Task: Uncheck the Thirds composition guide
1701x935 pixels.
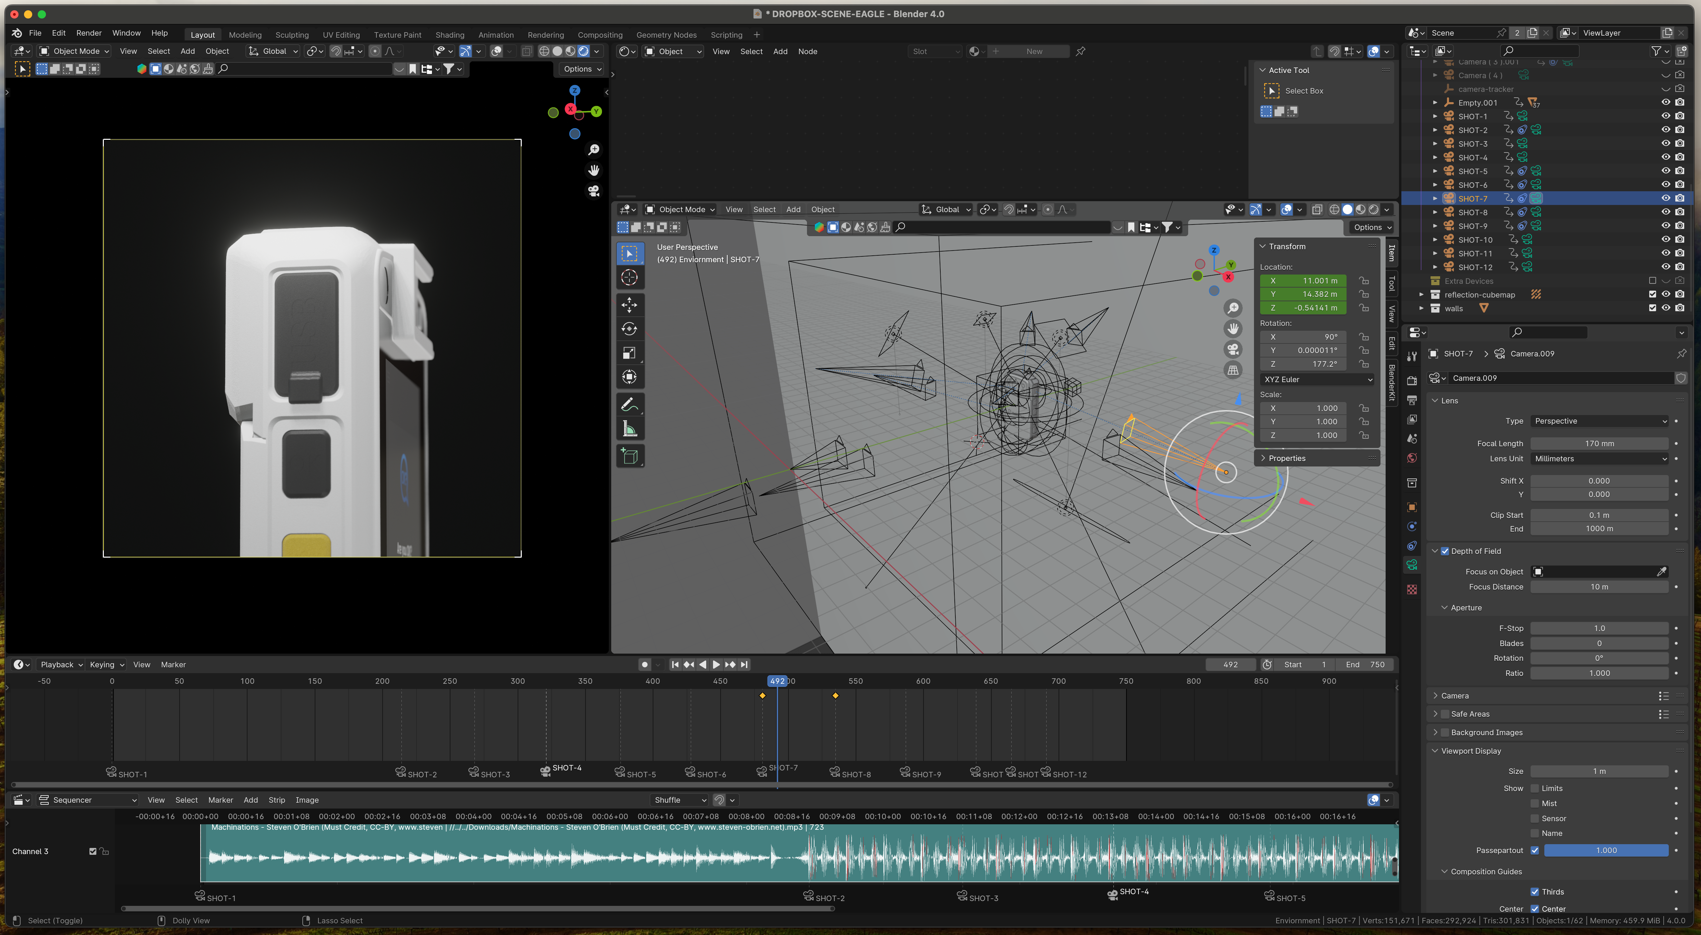Action: click(1535, 891)
